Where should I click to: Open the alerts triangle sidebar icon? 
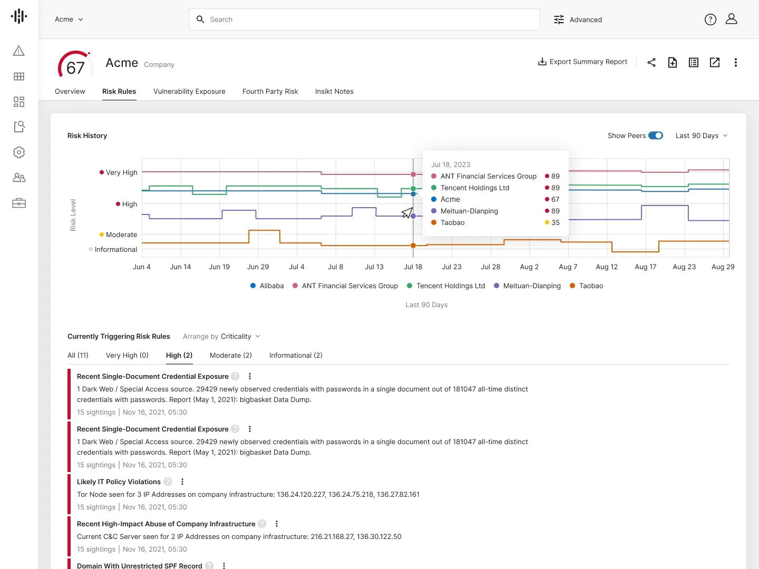(x=19, y=51)
